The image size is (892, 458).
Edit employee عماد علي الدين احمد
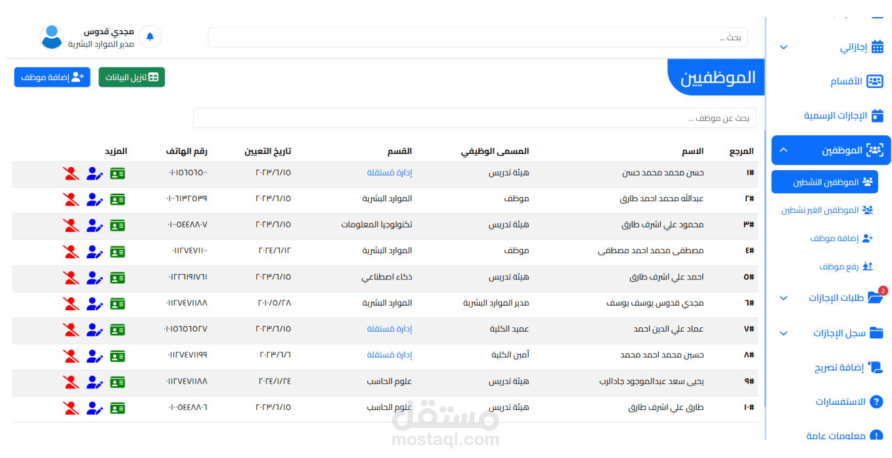tap(95, 330)
